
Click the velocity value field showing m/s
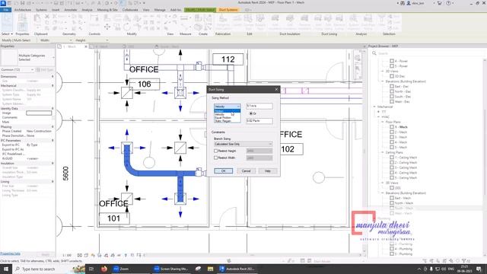(259, 106)
